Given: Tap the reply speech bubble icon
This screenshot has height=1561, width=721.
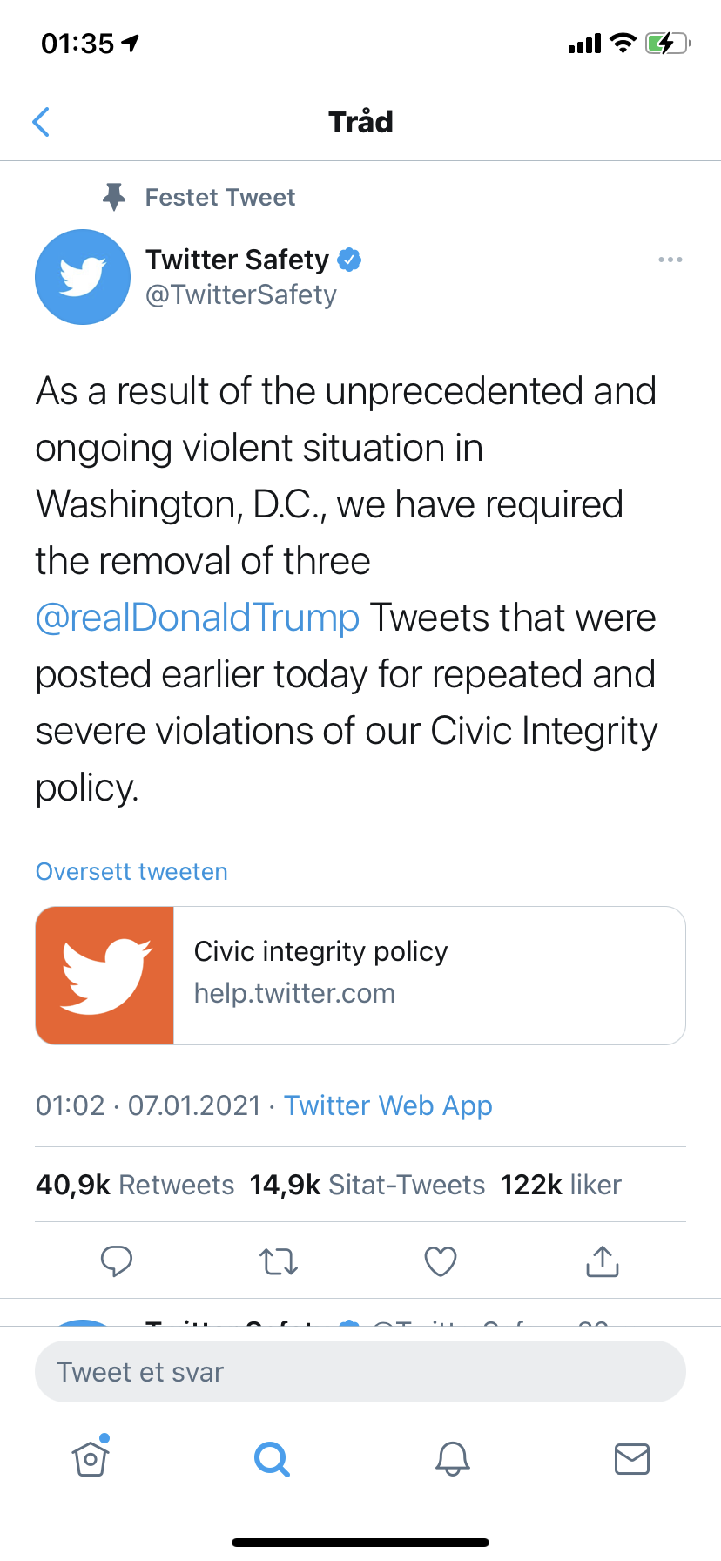Looking at the screenshot, I should [117, 1260].
